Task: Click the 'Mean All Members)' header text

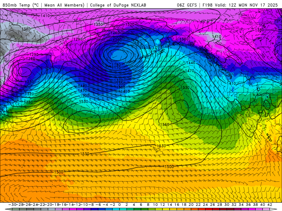Action: [64, 5]
